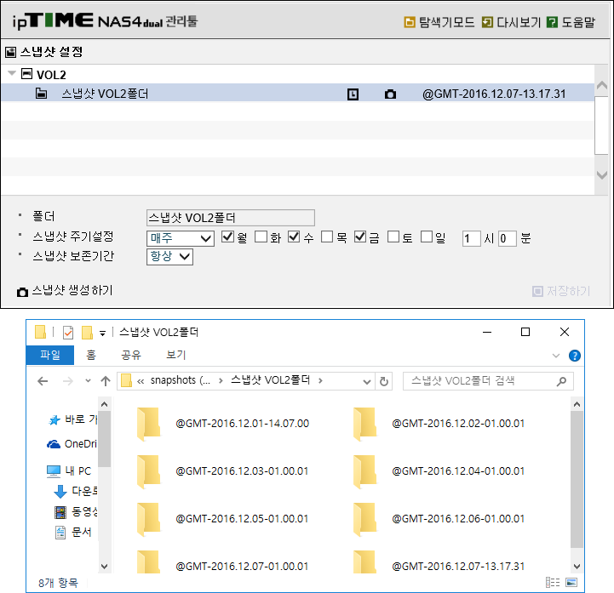This screenshot has height=593, width=614.
Task: Select 바로 가기 quick access in sidebar
Action: [73, 419]
